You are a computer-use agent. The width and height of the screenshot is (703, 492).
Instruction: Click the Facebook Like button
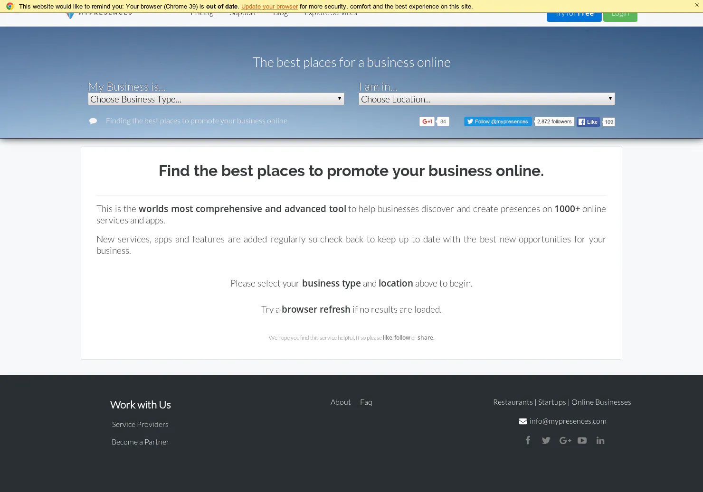pos(588,122)
